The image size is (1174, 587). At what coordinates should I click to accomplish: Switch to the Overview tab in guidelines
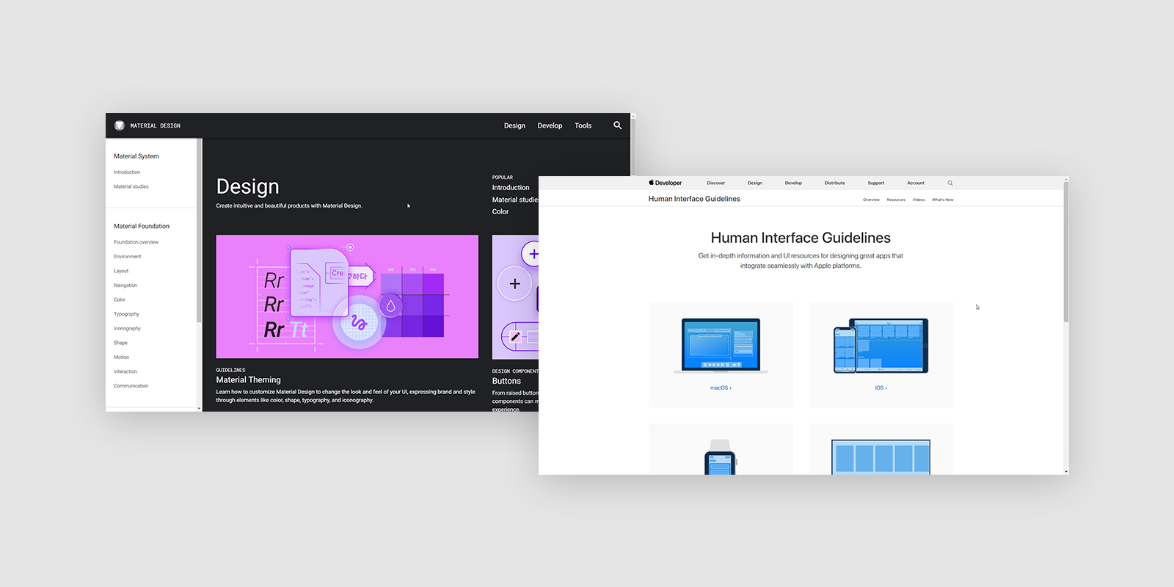871,200
